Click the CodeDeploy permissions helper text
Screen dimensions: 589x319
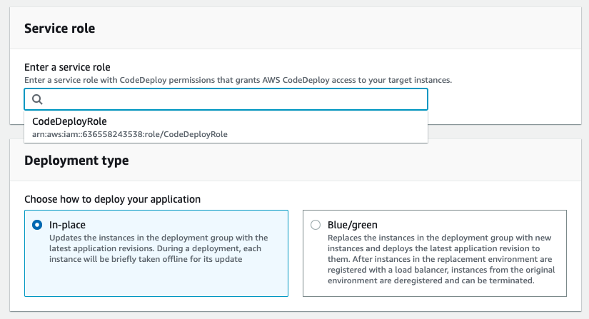pos(238,80)
